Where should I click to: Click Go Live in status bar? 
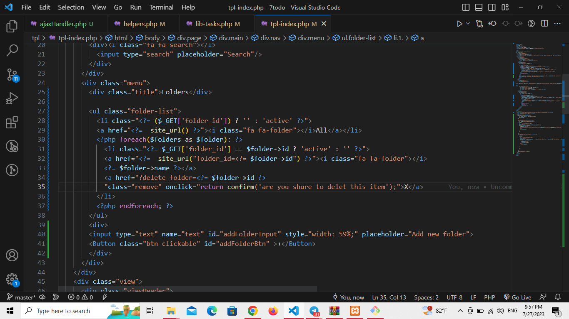coord(517,297)
